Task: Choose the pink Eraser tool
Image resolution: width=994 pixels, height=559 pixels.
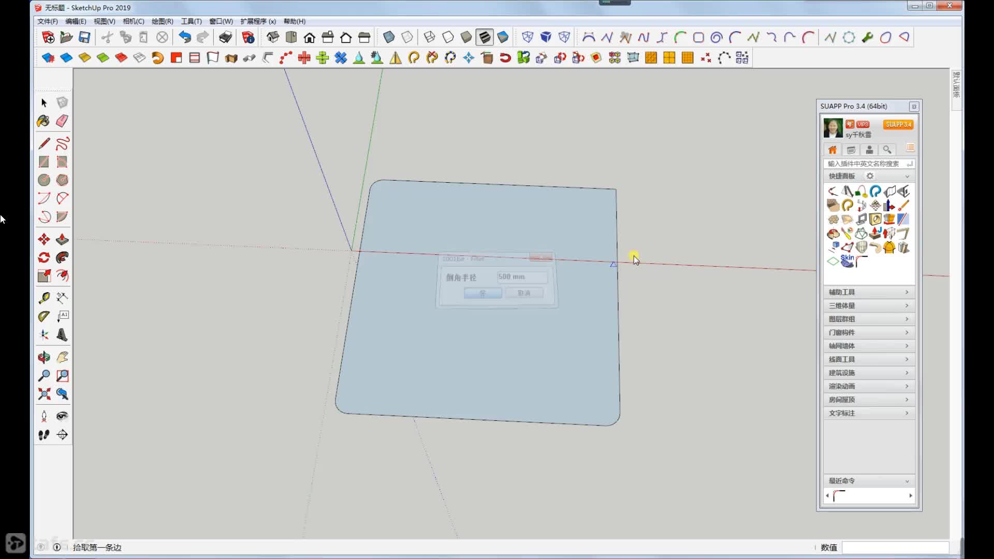Action: pos(62,121)
